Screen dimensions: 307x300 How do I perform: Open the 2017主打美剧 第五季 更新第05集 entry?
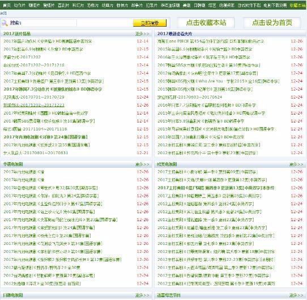click(210, 196)
